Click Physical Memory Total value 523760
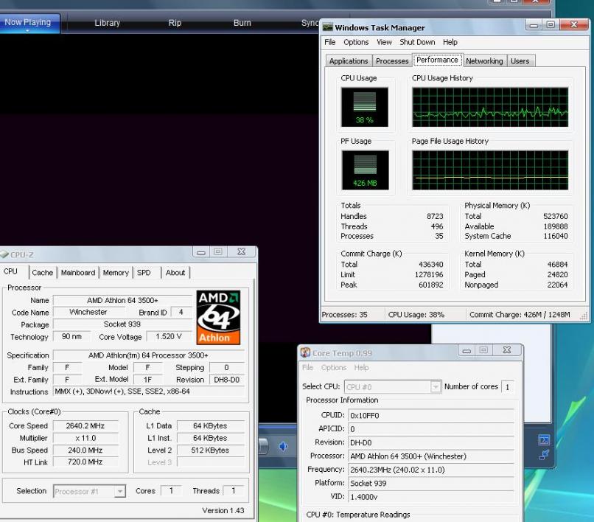The image size is (594, 522). (x=556, y=216)
